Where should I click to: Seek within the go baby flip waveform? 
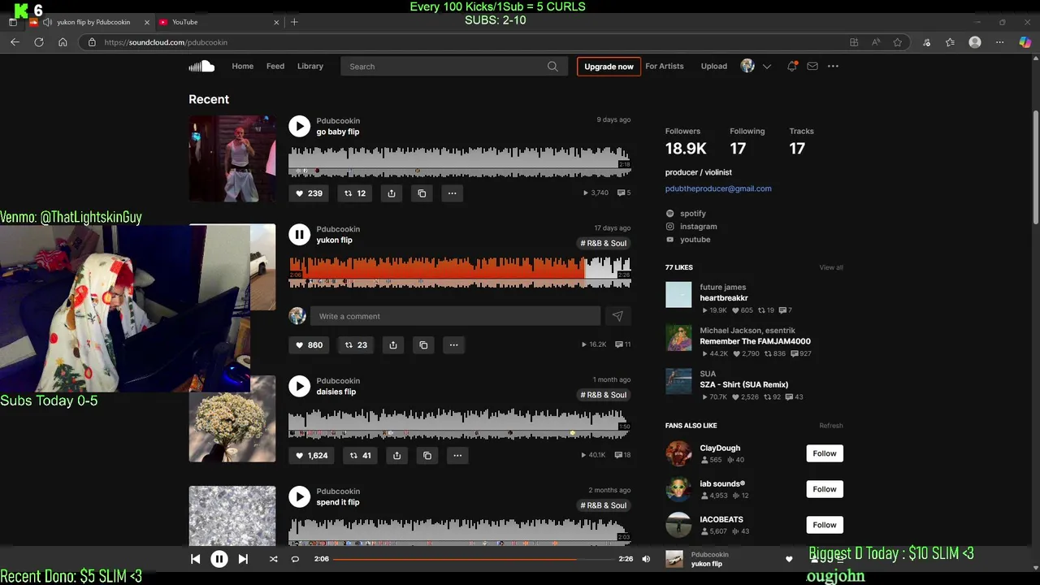[x=460, y=161]
